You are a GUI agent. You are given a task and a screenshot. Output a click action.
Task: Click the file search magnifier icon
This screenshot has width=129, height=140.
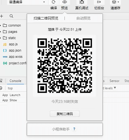tap(11, 16)
